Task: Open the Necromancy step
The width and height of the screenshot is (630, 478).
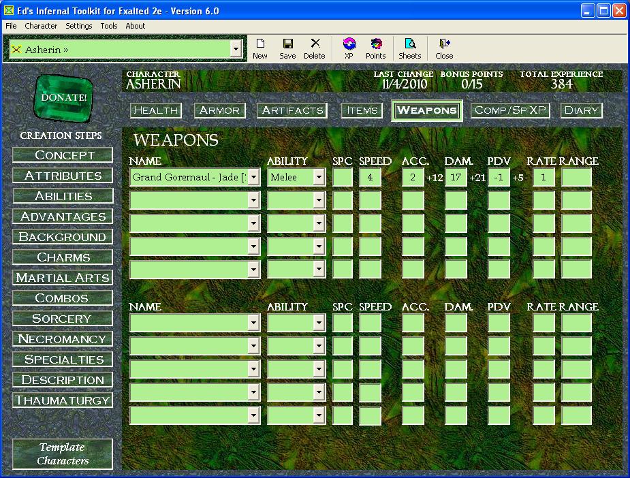Action: [x=63, y=339]
